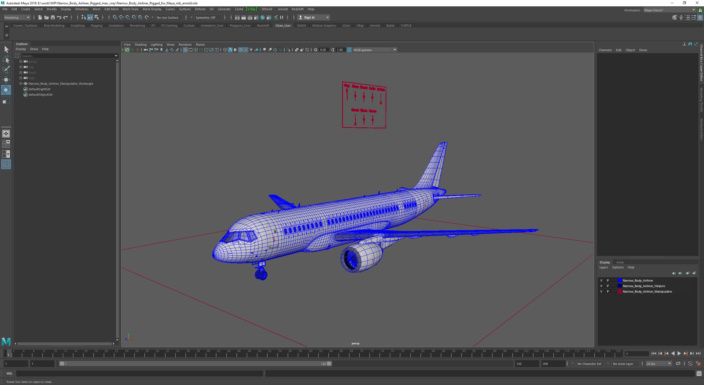This screenshot has width=704, height=385.
Task: Toggle visibility of Narrow_Body_Airliner layer
Action: 601,280
